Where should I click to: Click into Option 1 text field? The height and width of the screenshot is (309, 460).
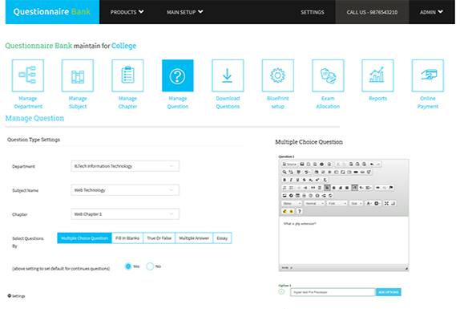tap(333, 292)
